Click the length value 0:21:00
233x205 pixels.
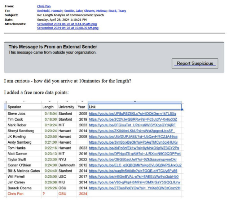(50, 142)
